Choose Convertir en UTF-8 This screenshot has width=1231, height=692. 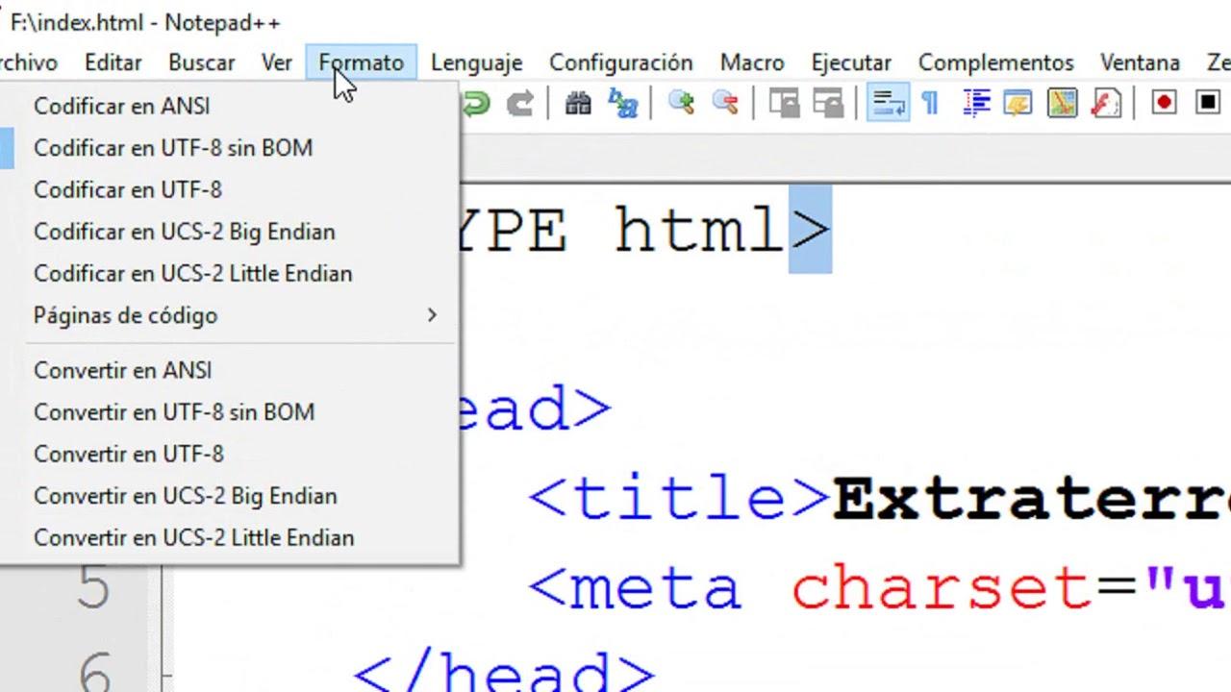coord(229,454)
